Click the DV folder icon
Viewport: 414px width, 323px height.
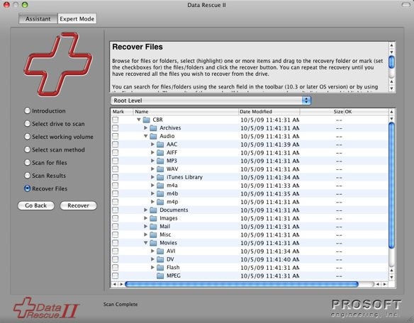point(160,259)
